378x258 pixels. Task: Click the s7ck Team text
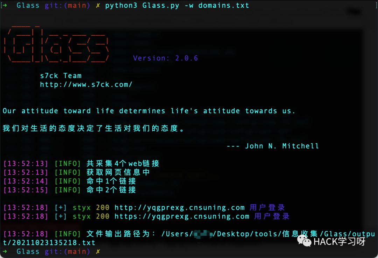(61, 76)
